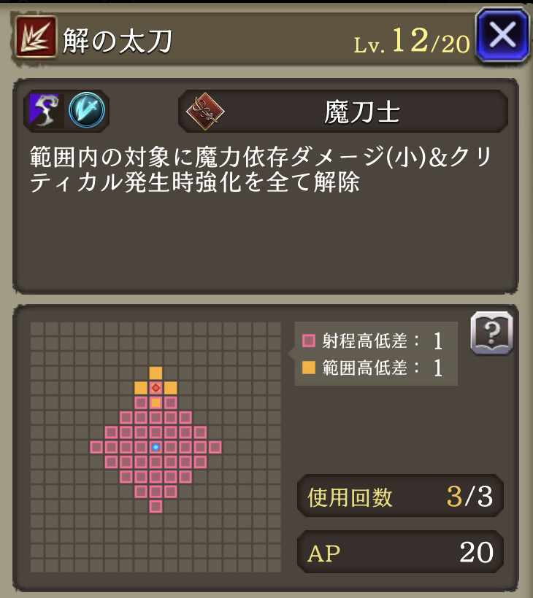Tap the pink 射程高低差 legend swatch

[309, 341]
